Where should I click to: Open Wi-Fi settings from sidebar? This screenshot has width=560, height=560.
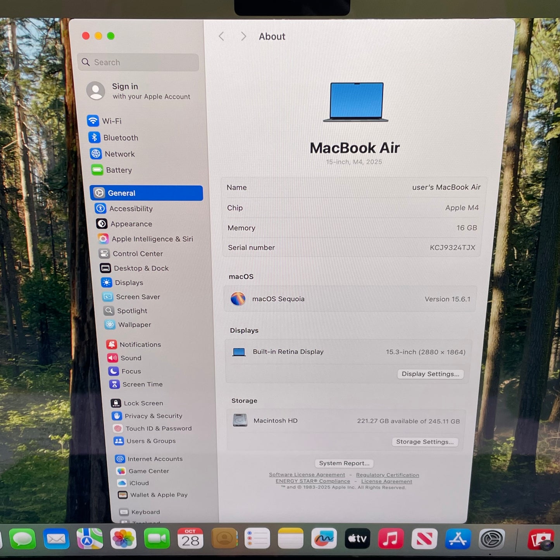(x=111, y=121)
